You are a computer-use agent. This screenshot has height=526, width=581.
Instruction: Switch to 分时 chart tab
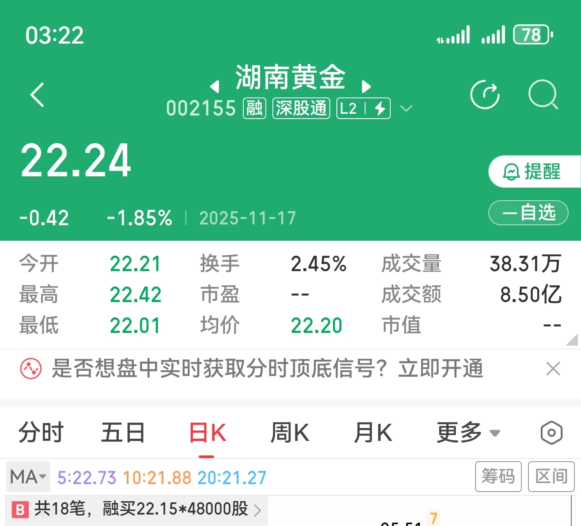tap(41, 433)
